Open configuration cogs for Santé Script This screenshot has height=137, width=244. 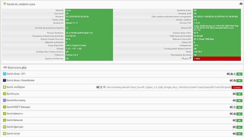(x=234, y=133)
